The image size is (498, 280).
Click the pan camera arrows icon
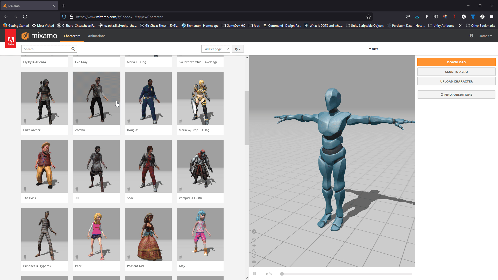[x=254, y=245]
